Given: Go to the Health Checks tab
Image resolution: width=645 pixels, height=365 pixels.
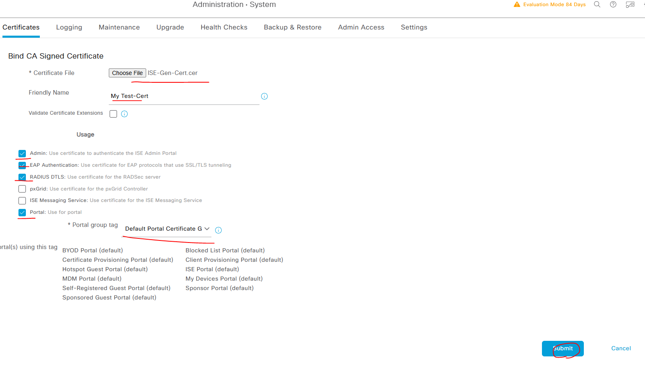Looking at the screenshot, I should [224, 27].
